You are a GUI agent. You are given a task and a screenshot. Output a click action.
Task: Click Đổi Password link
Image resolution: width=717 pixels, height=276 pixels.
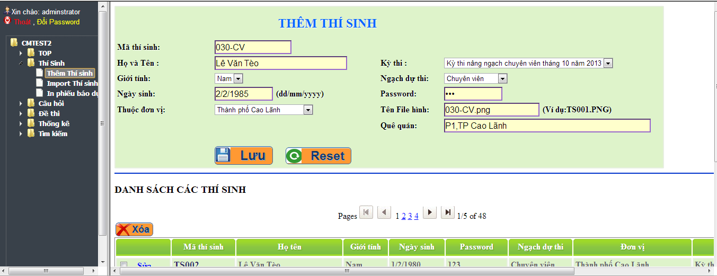tap(58, 22)
